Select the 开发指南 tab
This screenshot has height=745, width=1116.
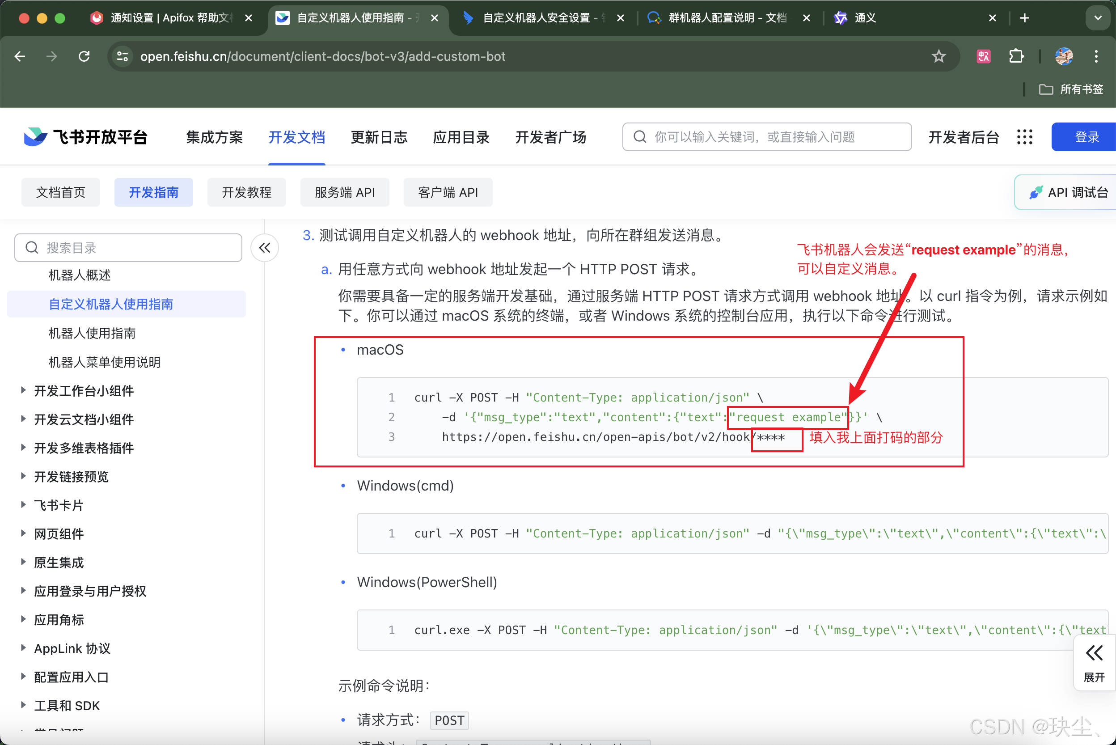point(153,192)
